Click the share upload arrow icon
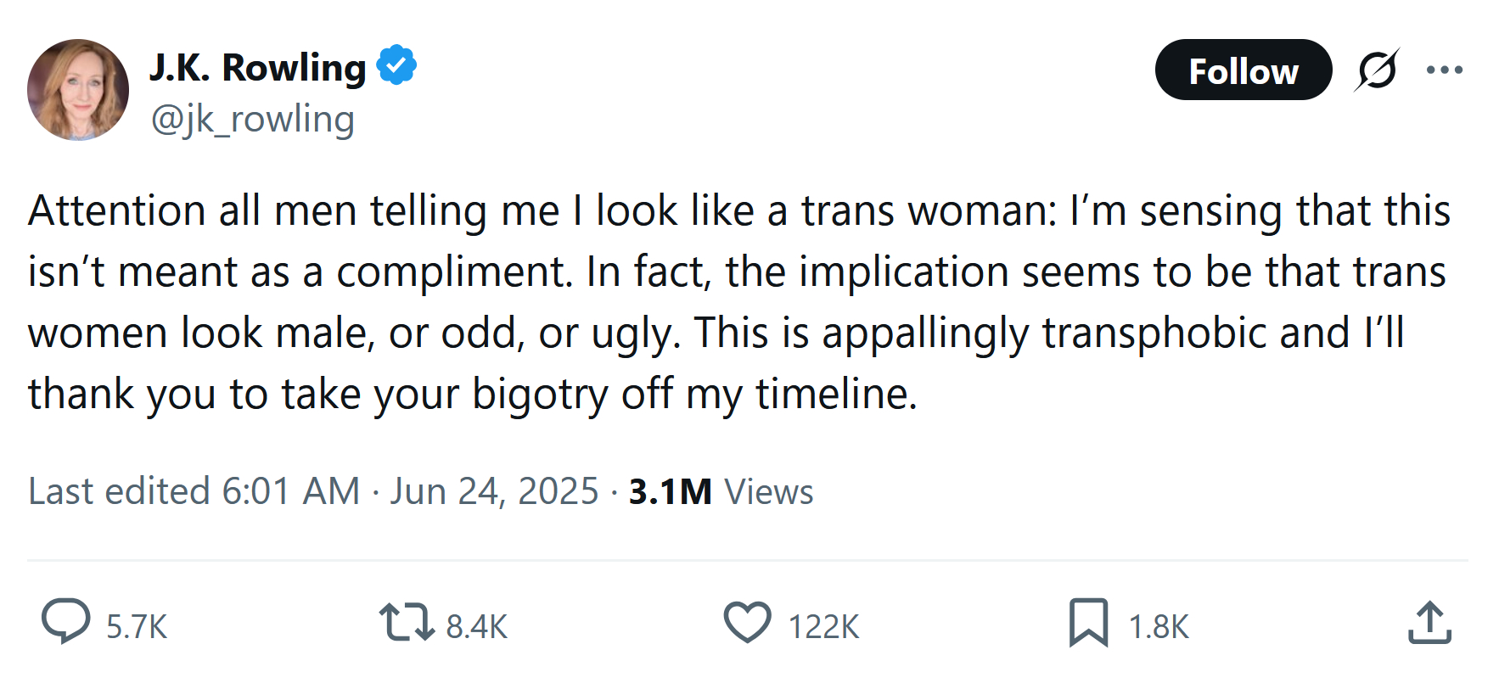The width and height of the screenshot is (1499, 689). [x=1429, y=622]
